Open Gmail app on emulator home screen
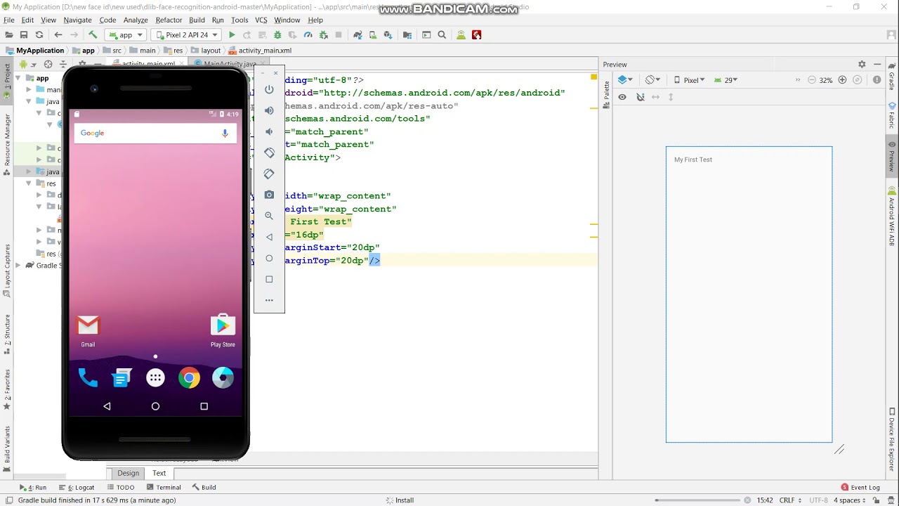 (88, 330)
